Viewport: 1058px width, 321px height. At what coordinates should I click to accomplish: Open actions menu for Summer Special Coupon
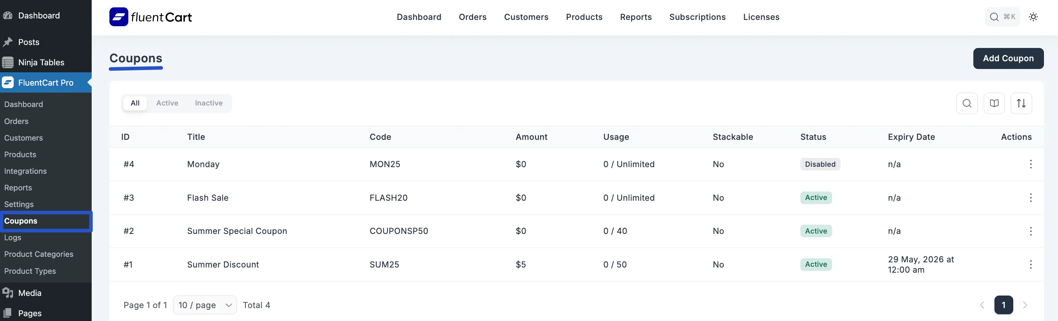(1030, 231)
